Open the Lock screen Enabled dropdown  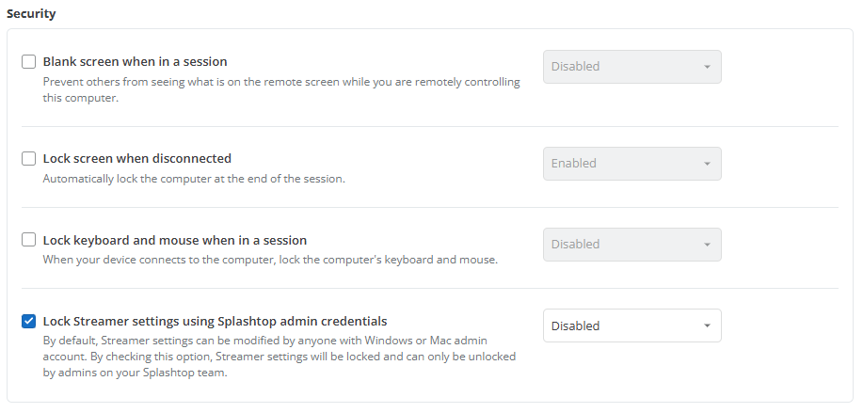(x=631, y=164)
